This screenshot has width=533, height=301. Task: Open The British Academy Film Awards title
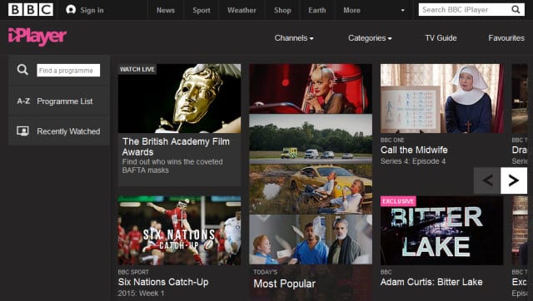click(176, 146)
